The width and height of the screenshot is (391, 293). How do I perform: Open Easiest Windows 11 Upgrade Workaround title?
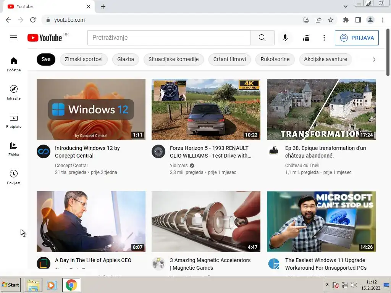(x=326, y=264)
